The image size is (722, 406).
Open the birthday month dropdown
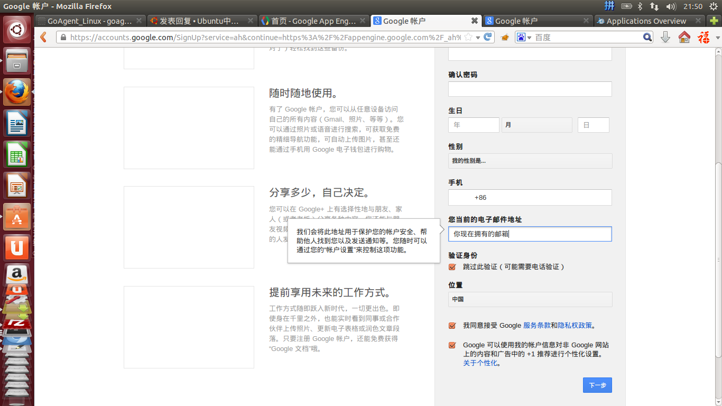click(x=537, y=125)
